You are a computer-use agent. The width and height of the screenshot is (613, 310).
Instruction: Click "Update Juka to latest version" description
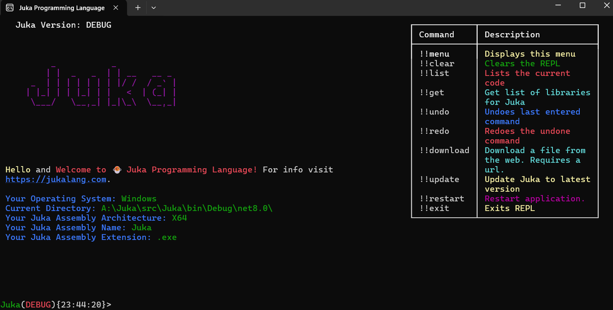537,184
